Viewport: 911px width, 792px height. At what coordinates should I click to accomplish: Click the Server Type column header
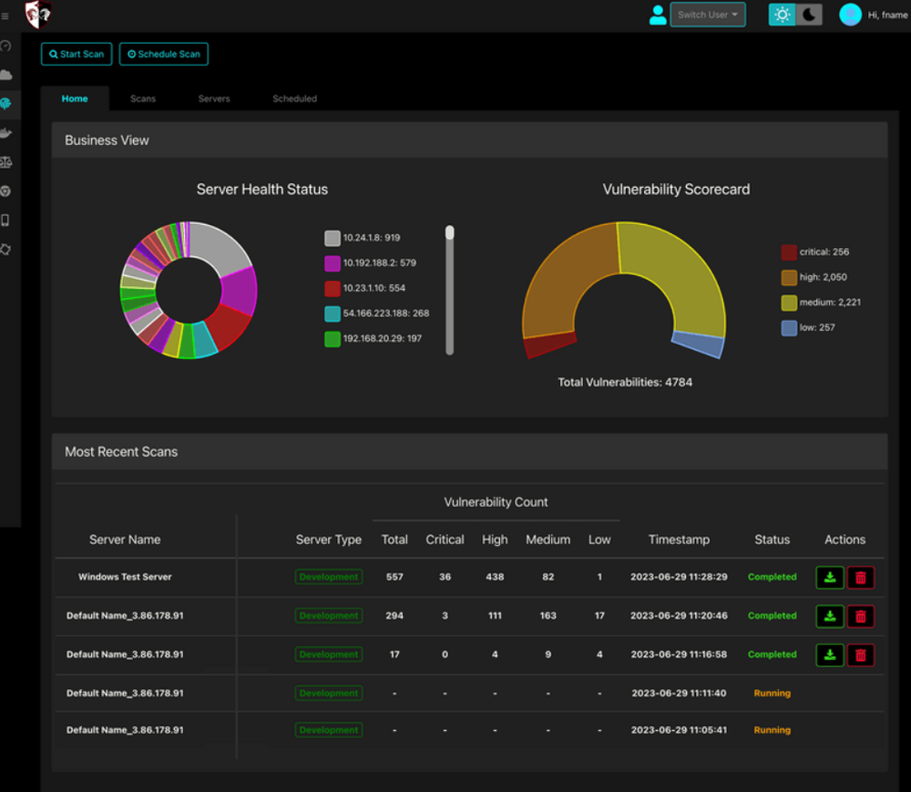(x=329, y=540)
